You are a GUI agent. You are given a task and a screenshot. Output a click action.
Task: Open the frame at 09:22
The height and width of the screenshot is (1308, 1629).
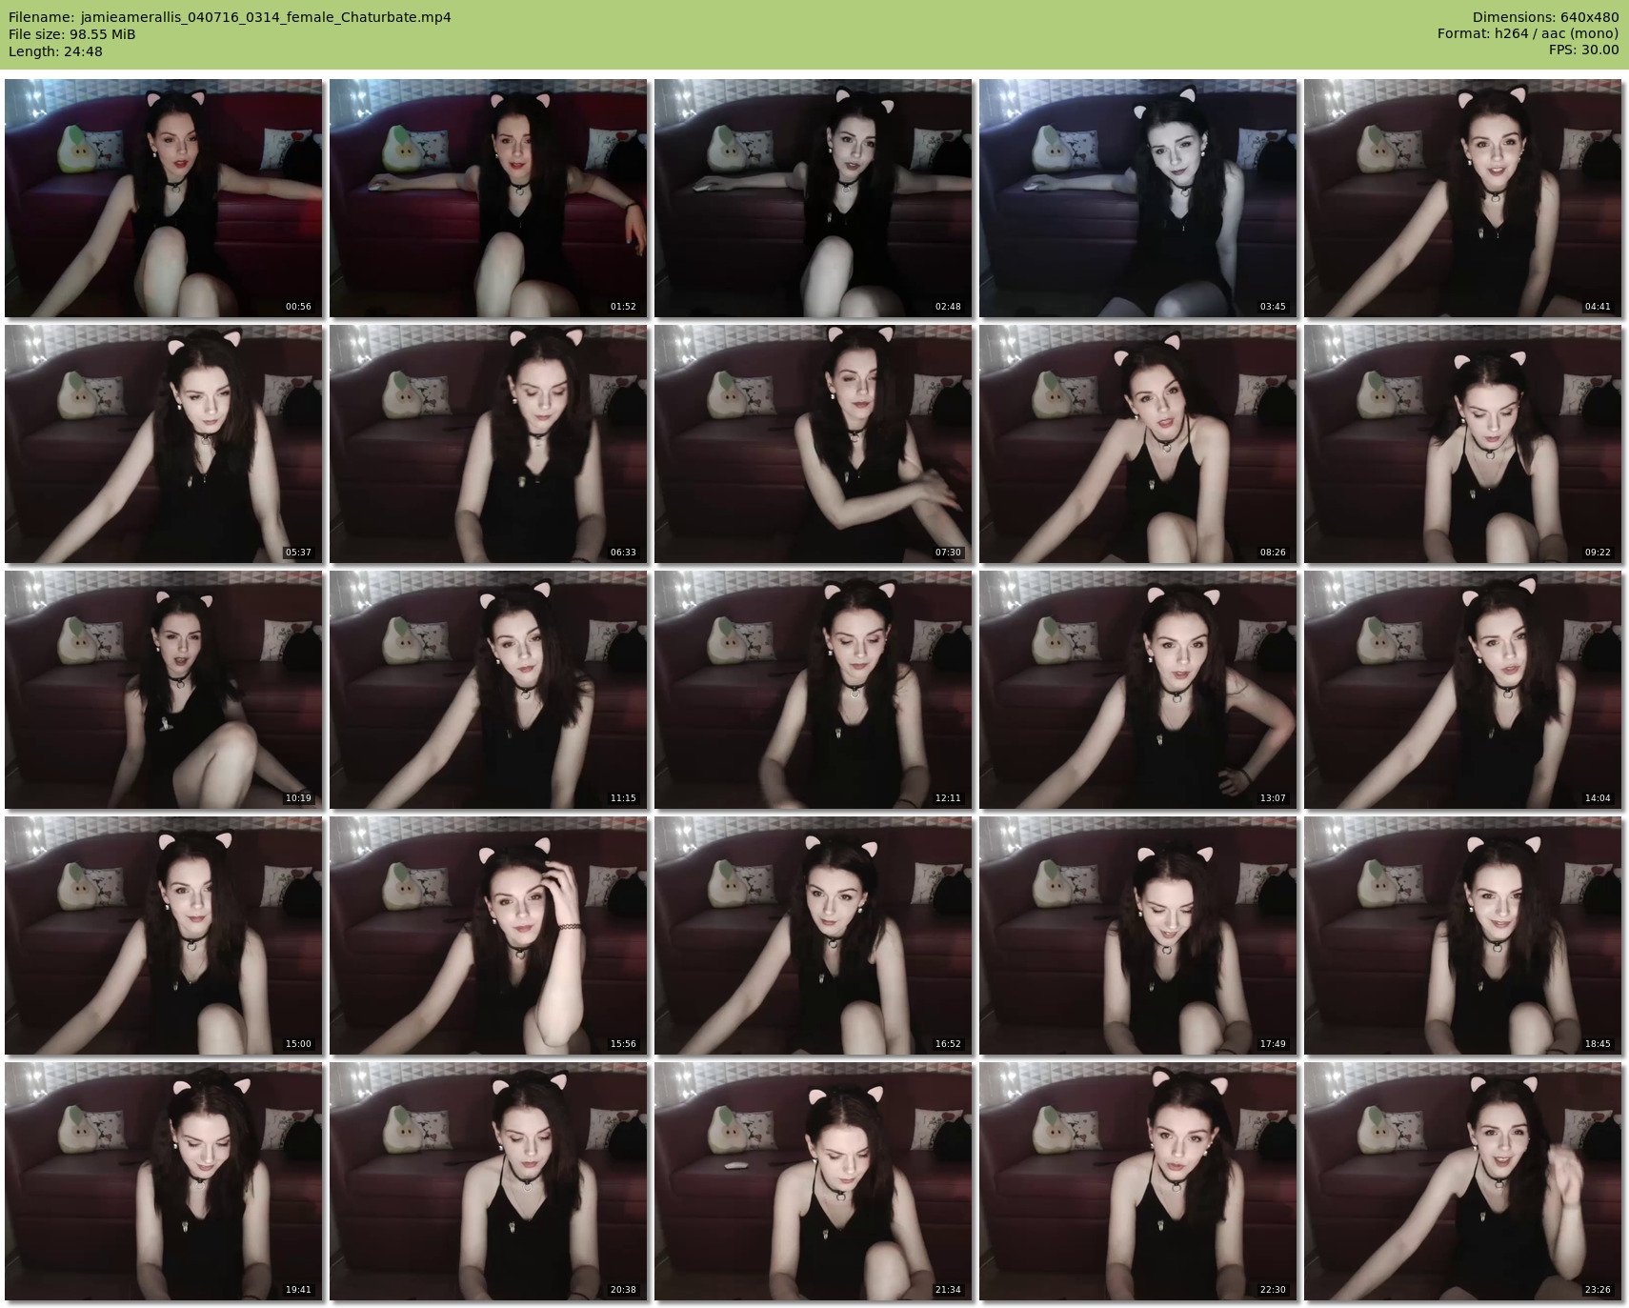click(x=1462, y=444)
